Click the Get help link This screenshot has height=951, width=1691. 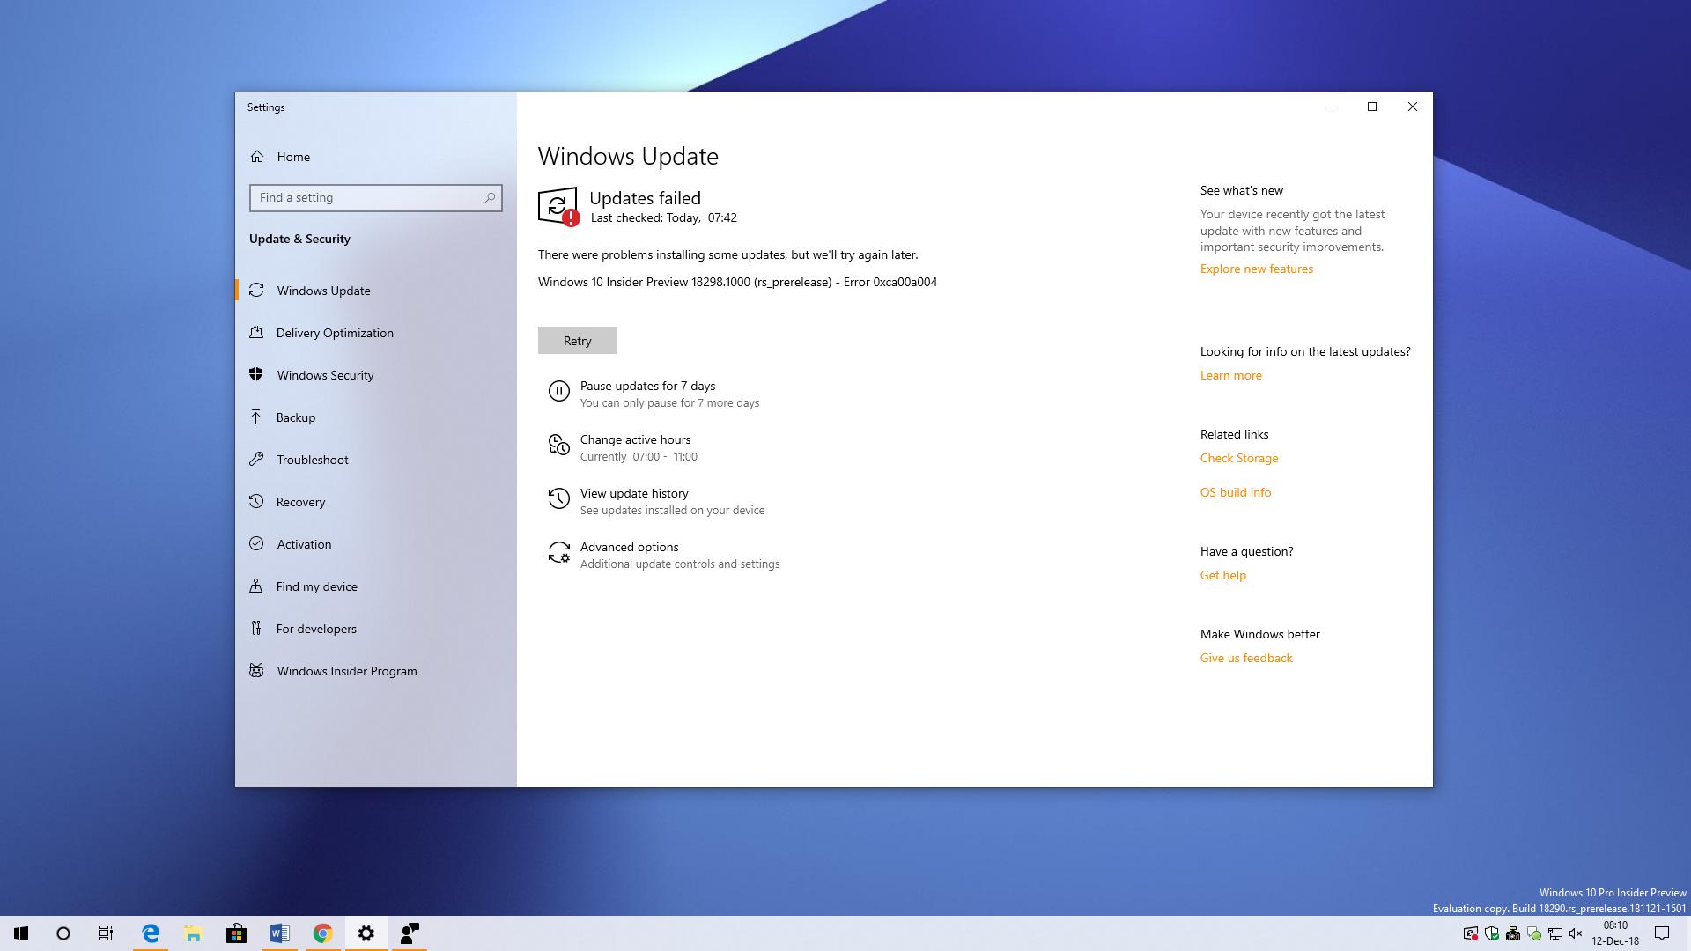tap(1222, 576)
